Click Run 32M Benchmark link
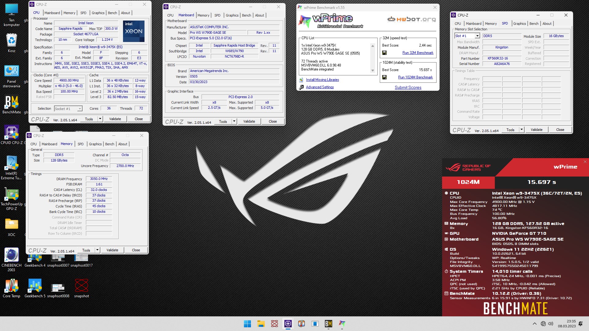Viewport: 589px width, 331px height. pyautogui.click(x=418, y=53)
